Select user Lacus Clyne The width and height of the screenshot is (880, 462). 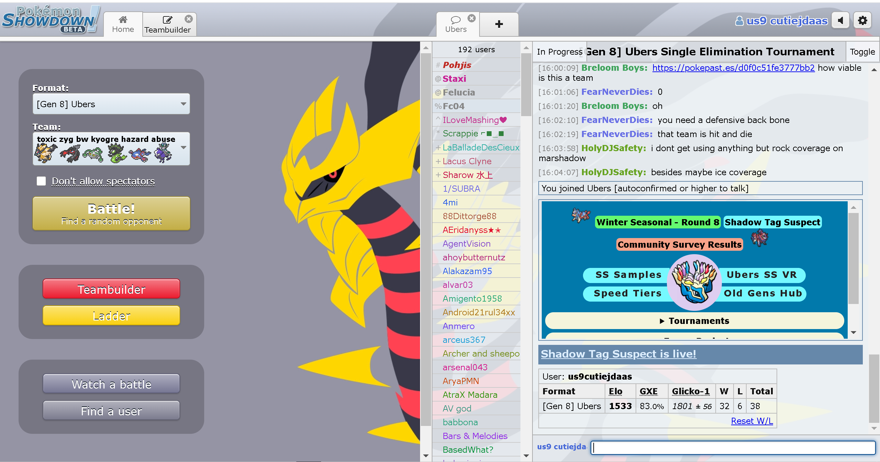[x=476, y=161]
